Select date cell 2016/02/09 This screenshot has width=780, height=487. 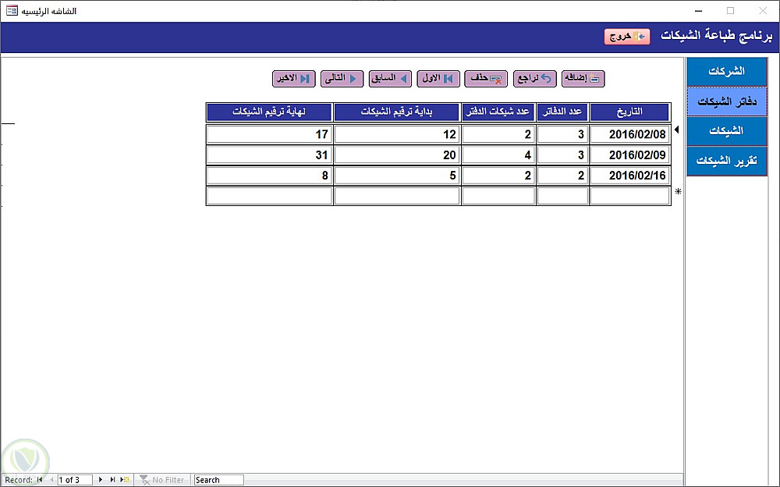coord(629,155)
